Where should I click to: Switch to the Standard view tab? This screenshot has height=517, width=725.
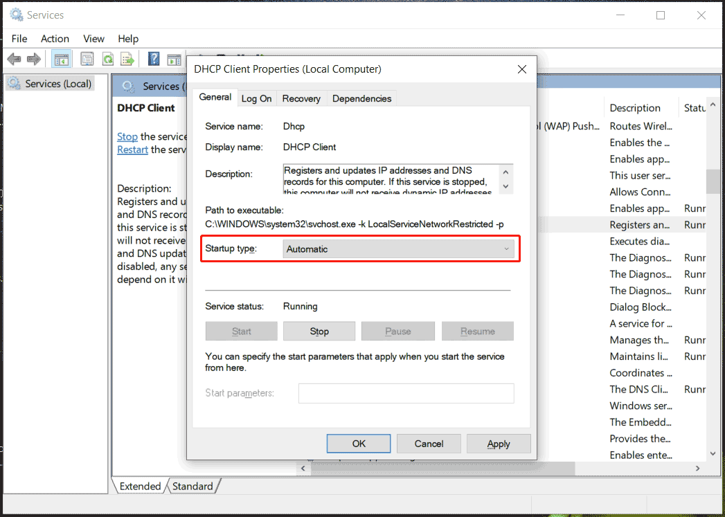[x=193, y=487]
